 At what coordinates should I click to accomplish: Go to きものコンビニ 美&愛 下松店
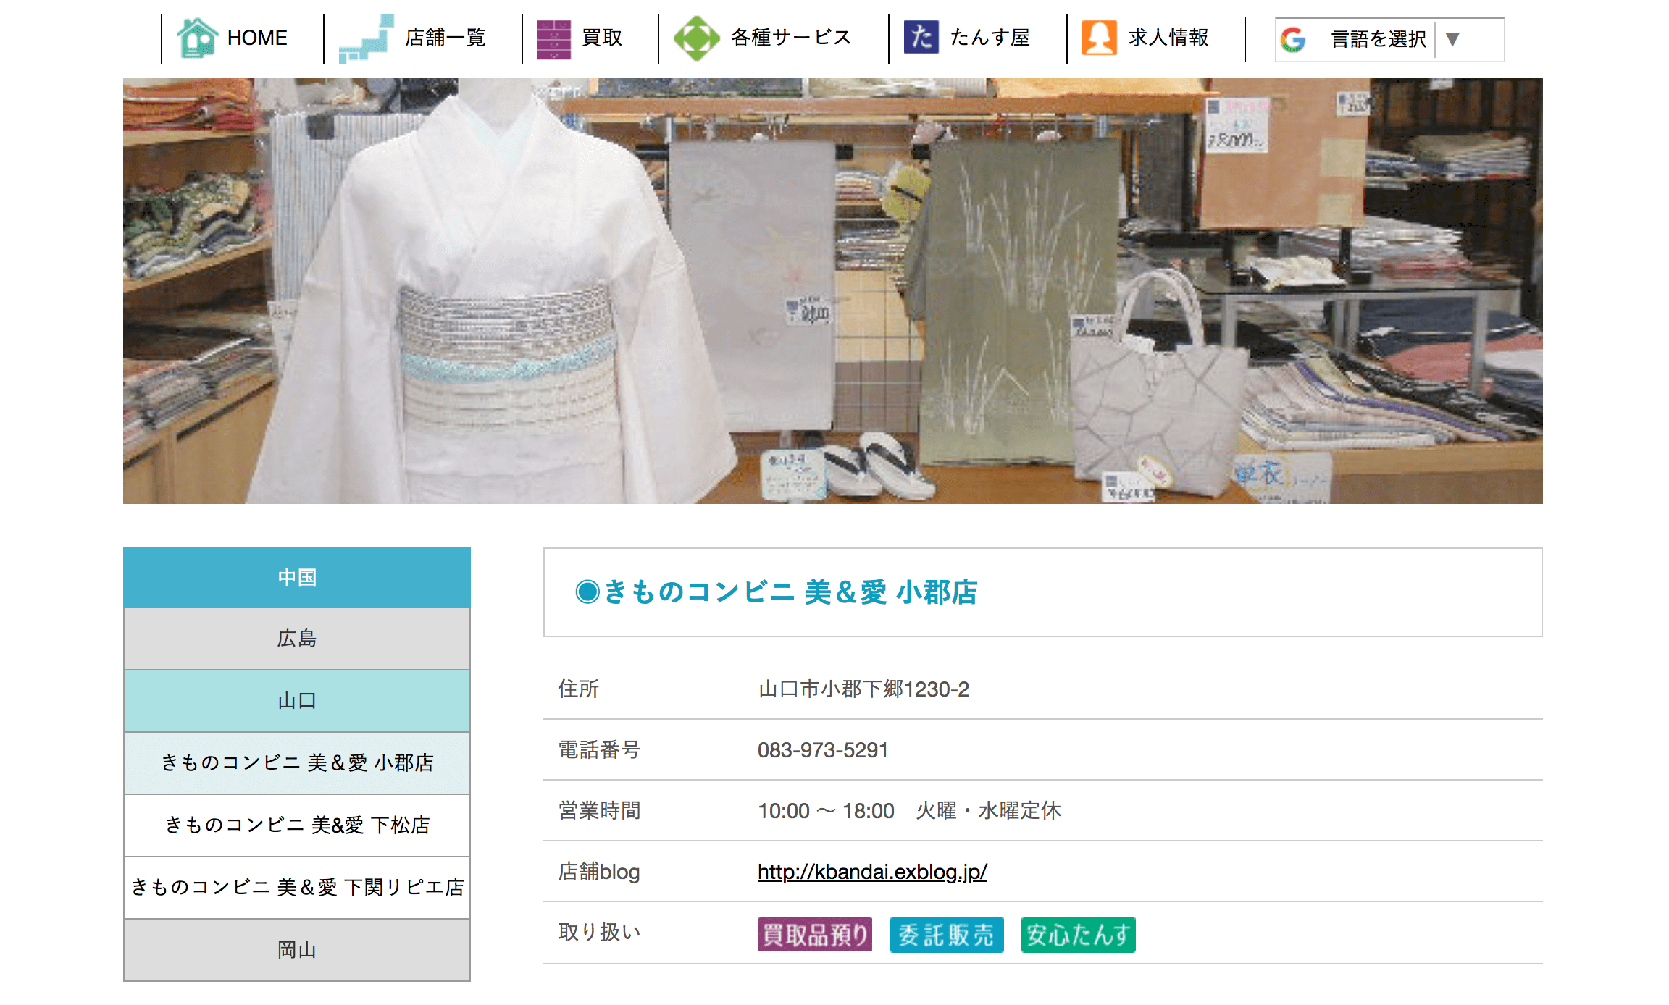297,825
